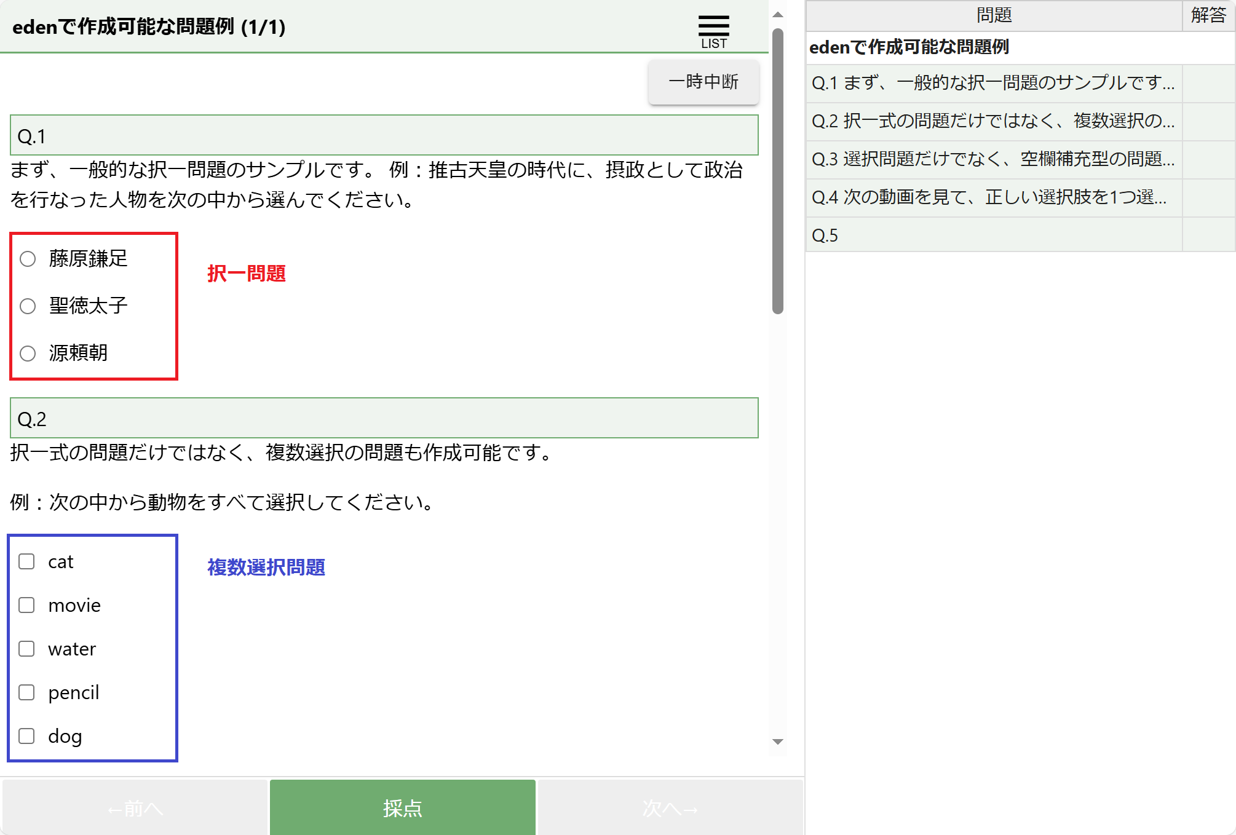Click the title edenで作成可能な問題例 (1/1)
Image resolution: width=1236 pixels, height=835 pixels.
[x=149, y=27]
